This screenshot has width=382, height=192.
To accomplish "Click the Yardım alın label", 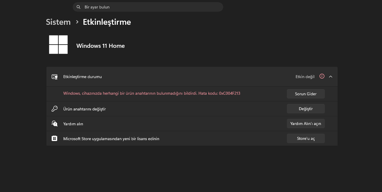I will [x=73, y=124].
